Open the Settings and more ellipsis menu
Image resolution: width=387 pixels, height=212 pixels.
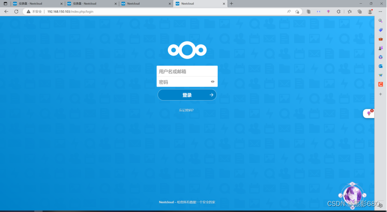pyautogui.click(x=380, y=12)
